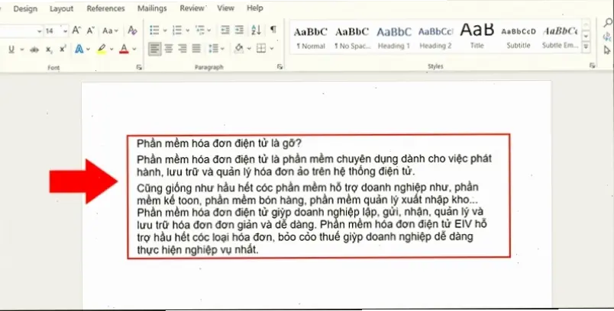Open the font name dropdown
The height and width of the screenshot is (311, 614).
point(39,30)
